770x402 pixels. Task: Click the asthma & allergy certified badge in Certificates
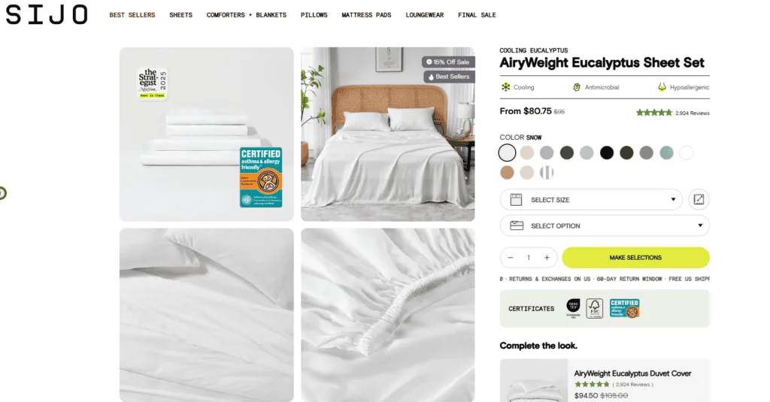(x=624, y=308)
